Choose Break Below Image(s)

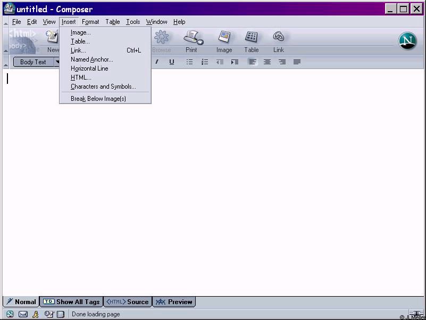coord(105,99)
